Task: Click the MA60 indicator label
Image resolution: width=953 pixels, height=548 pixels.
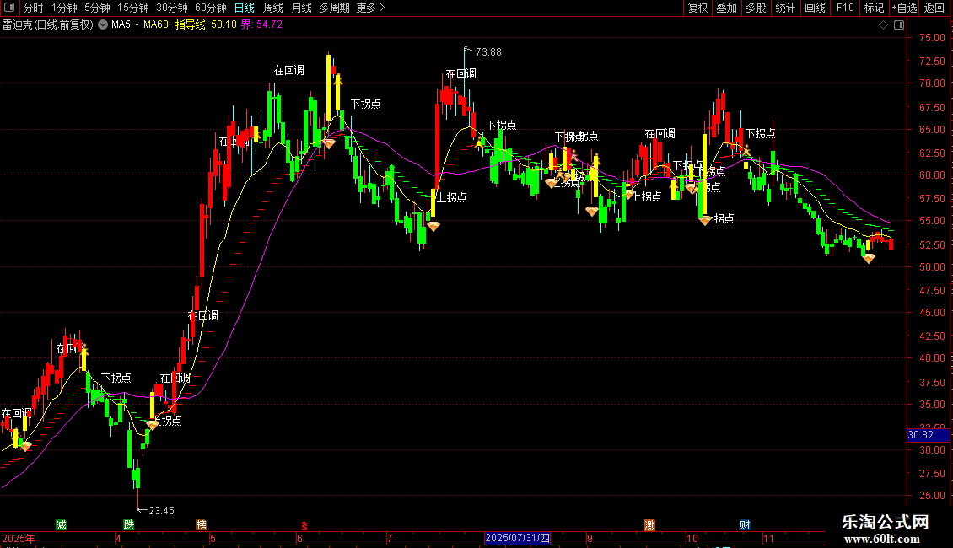Action: coord(158,24)
